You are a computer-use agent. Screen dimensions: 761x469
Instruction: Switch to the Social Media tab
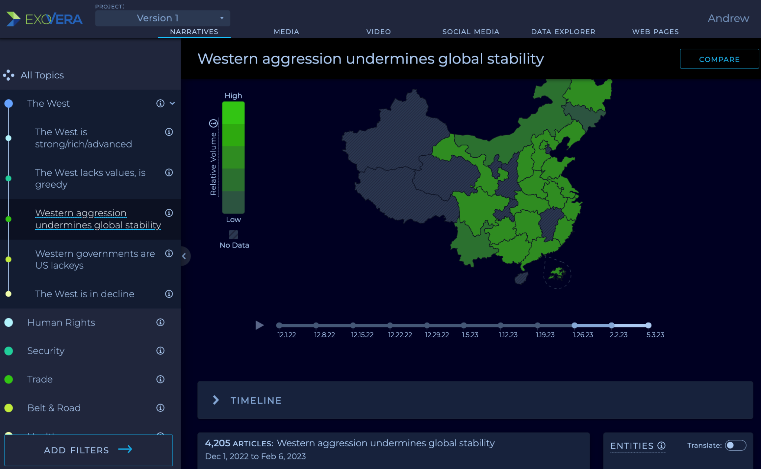click(470, 32)
